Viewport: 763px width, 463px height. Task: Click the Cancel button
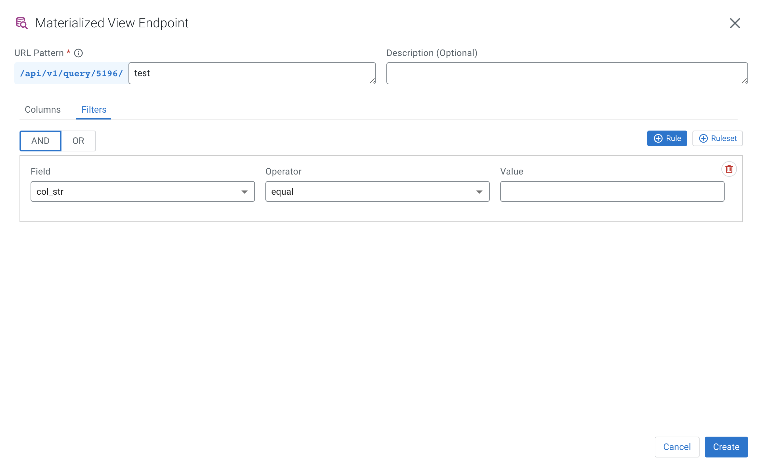677,447
